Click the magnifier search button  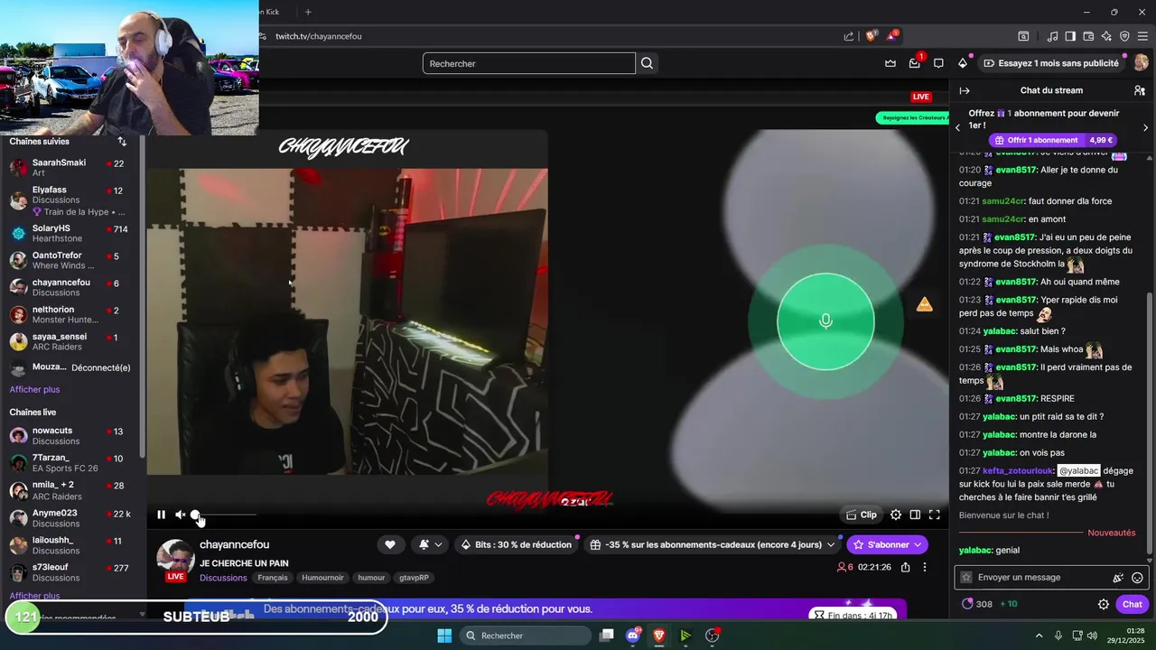(x=647, y=63)
